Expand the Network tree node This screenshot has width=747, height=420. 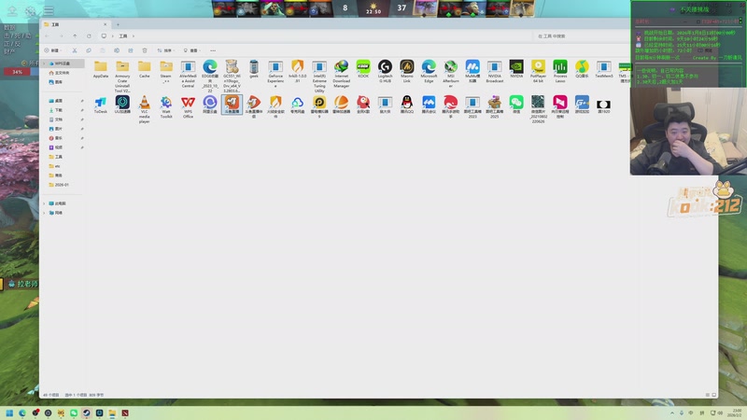44,213
